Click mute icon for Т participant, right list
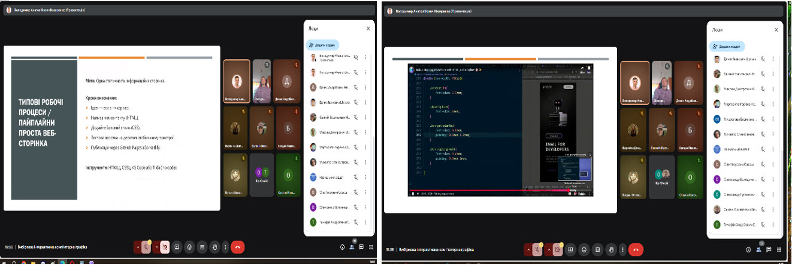792x266 pixels. pyautogui.click(x=763, y=225)
